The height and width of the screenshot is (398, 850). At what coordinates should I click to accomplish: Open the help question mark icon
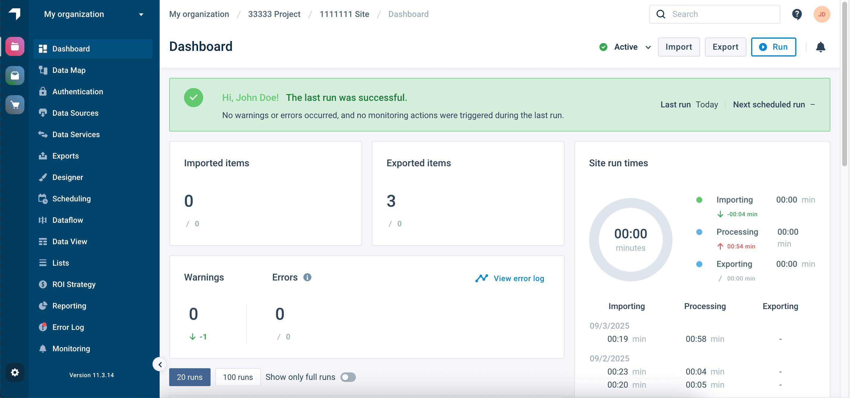tap(797, 14)
